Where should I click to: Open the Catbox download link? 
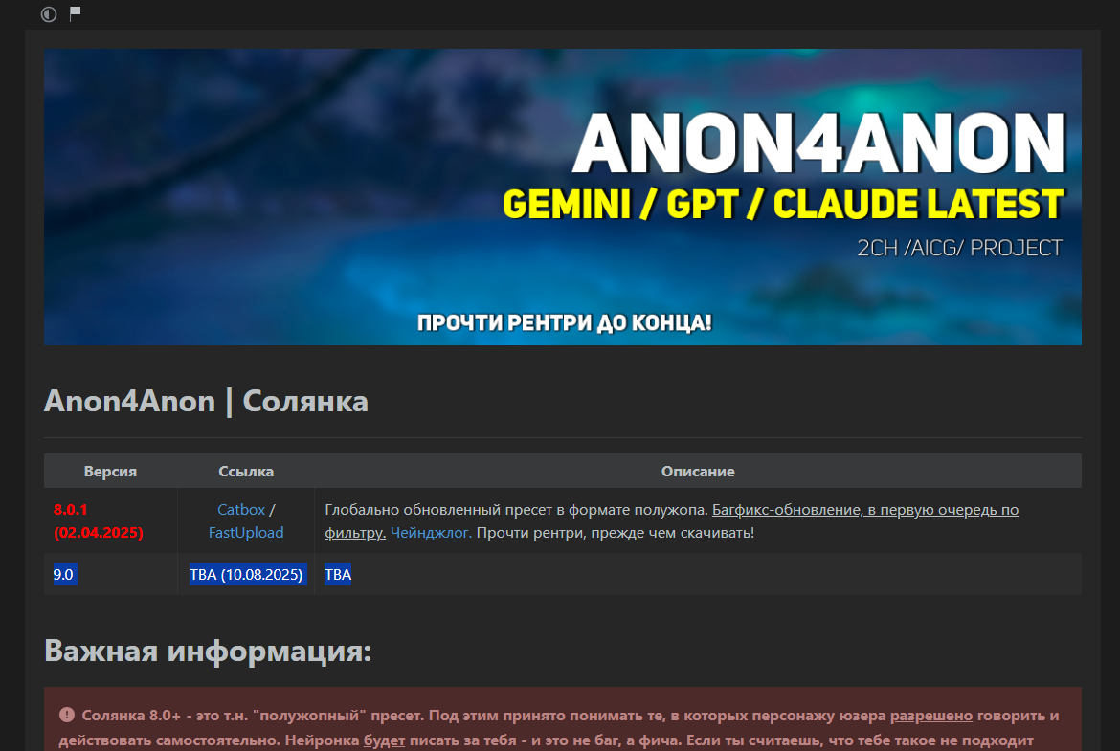tap(240, 510)
